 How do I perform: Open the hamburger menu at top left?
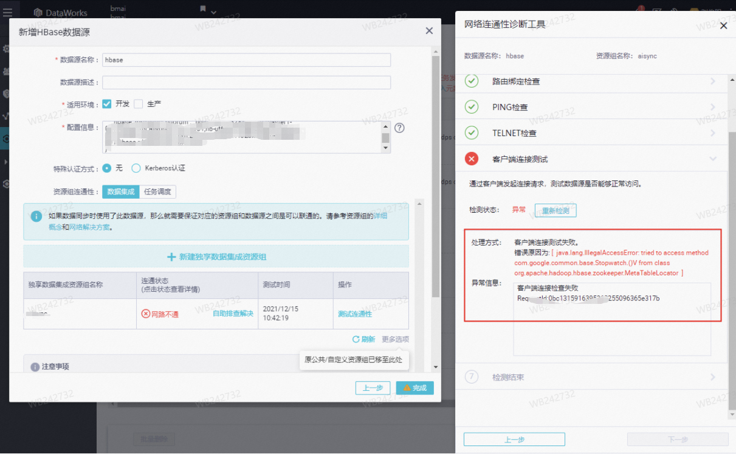point(7,12)
